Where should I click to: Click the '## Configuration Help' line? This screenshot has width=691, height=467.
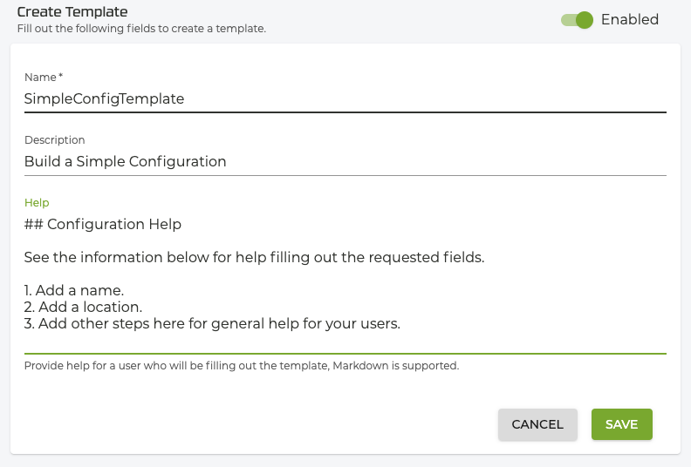coord(103,224)
